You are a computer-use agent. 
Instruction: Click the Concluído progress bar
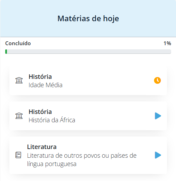(x=88, y=51)
